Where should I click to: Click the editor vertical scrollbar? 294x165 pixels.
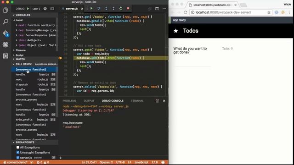[167, 54]
